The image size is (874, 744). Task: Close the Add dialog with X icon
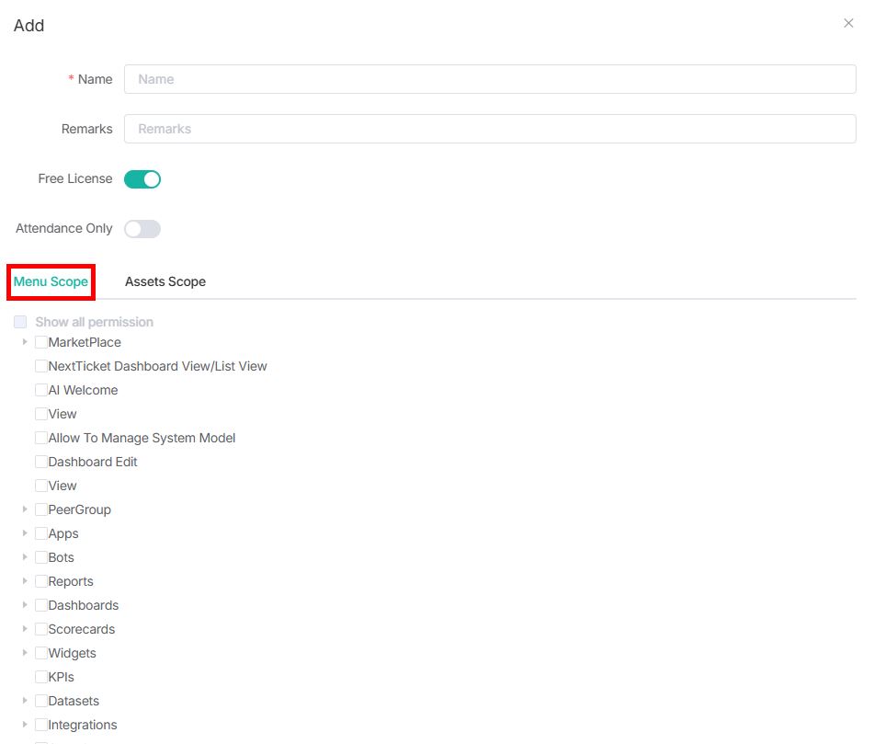(x=848, y=24)
